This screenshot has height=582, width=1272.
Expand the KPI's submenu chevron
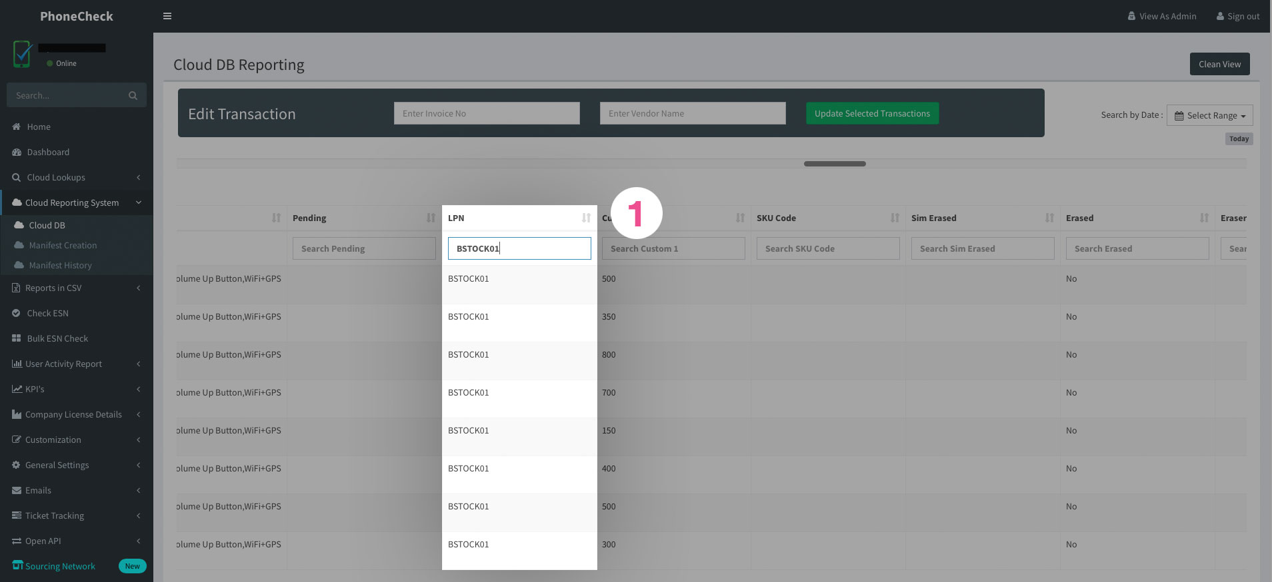138,389
